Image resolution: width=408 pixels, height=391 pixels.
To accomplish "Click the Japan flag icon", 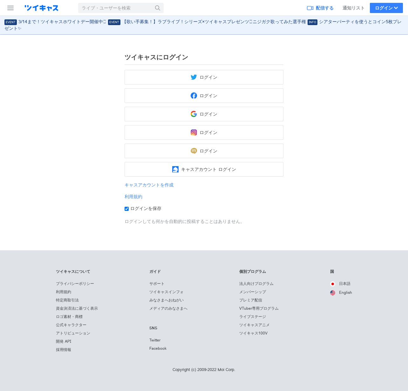I will (x=333, y=284).
